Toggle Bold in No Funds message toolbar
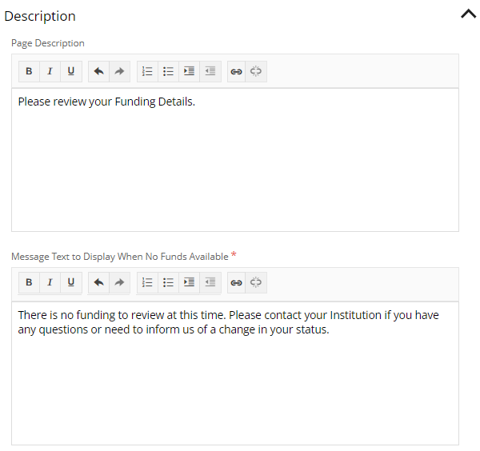Viewport: 480px width, 451px height. 29,282
